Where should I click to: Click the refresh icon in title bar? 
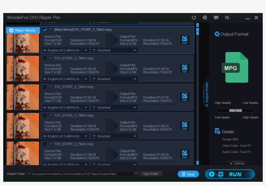point(194,18)
